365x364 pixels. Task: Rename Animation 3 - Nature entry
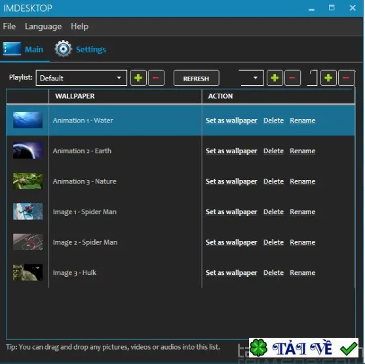[302, 181]
